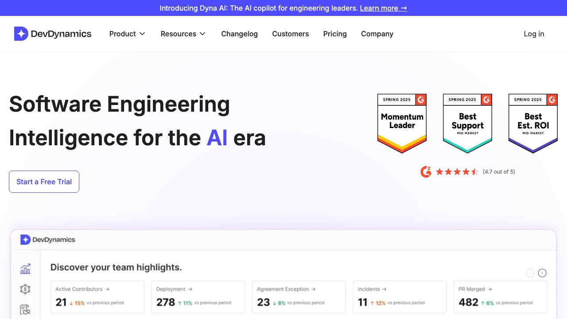Click the G2 Momentum Leader badge
Viewport: 567px width, 319px height.
coord(402,124)
